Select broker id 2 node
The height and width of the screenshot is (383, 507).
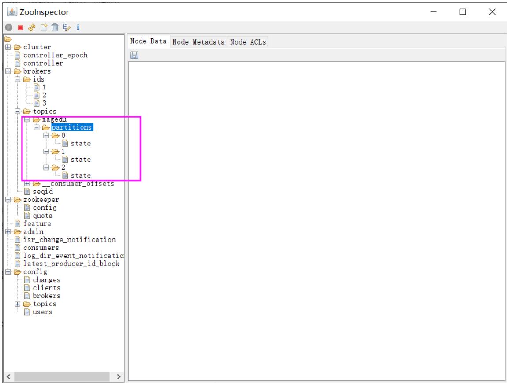coord(44,95)
